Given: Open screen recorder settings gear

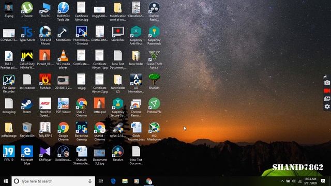Looking at the screenshot, I should click(327, 107).
